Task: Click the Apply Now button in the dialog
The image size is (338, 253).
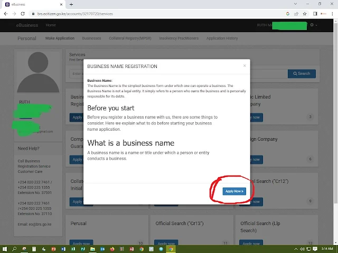Action: point(234,191)
